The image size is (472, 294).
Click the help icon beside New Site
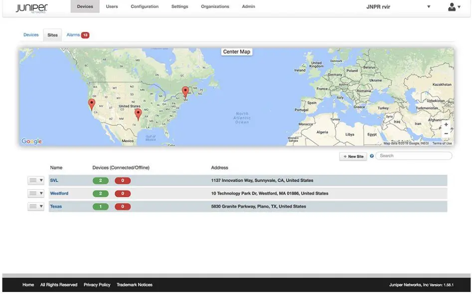click(x=371, y=156)
